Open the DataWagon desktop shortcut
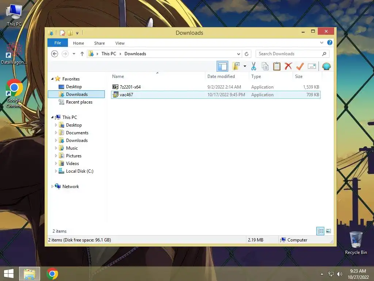 [x=14, y=53]
